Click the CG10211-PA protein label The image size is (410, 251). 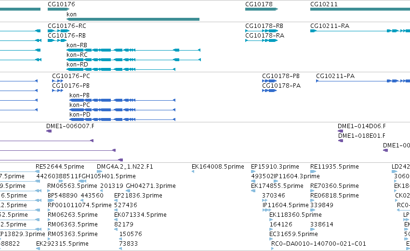[x=335, y=76]
